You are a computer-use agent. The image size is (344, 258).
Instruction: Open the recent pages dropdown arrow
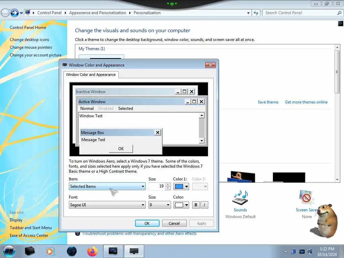point(21,13)
